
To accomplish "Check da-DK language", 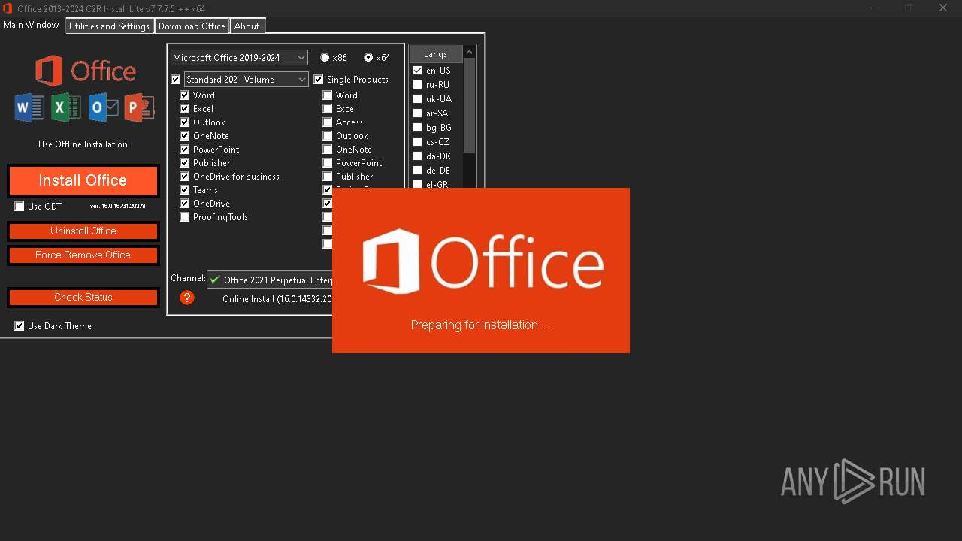I will point(418,156).
